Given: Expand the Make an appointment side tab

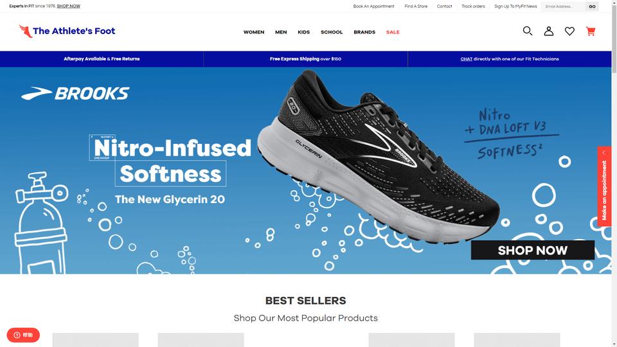Looking at the screenshot, I should coord(604,186).
